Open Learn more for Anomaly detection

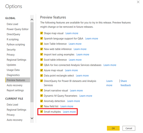coord(73,101)
